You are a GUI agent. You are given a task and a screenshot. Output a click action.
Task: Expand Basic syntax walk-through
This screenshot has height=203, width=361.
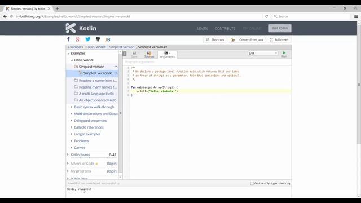[71, 107]
